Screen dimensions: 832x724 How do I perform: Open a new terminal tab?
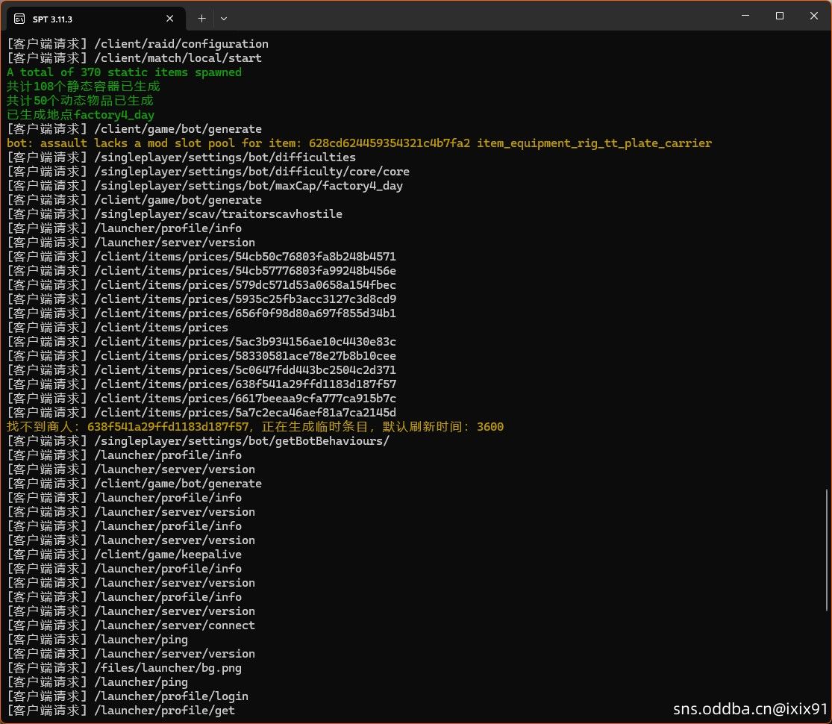point(201,19)
